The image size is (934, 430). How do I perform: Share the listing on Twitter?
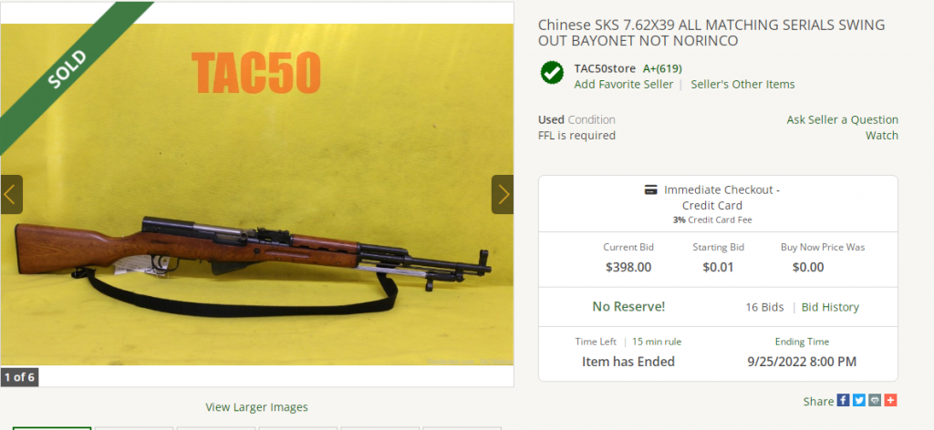859,400
